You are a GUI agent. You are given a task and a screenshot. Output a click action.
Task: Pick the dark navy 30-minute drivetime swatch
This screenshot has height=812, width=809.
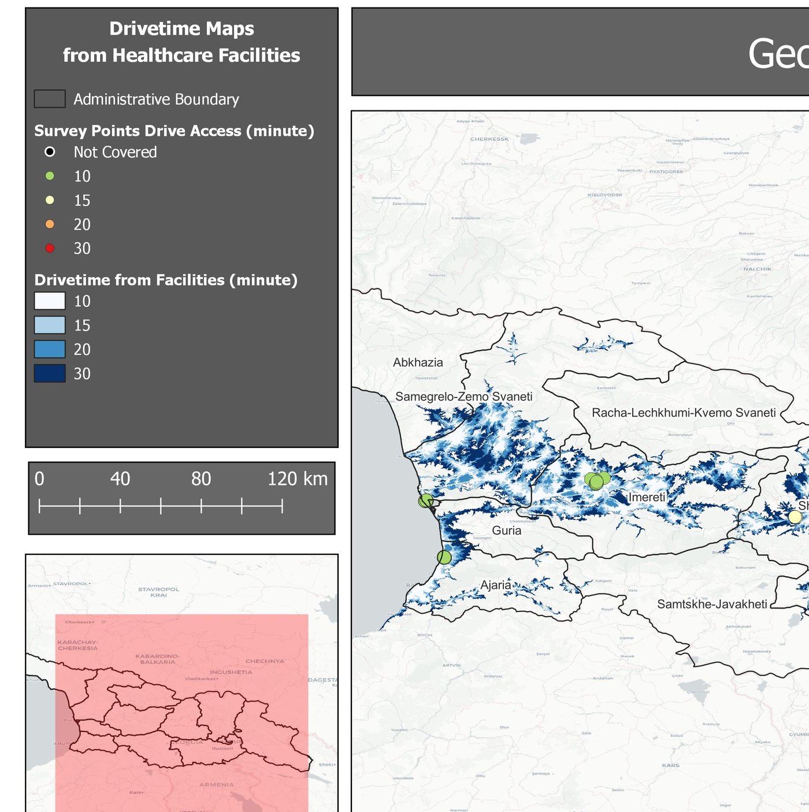click(50, 373)
